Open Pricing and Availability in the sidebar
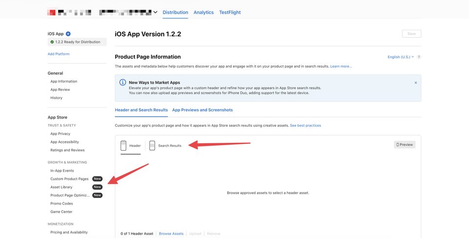469x238 pixels. [x=69, y=232]
